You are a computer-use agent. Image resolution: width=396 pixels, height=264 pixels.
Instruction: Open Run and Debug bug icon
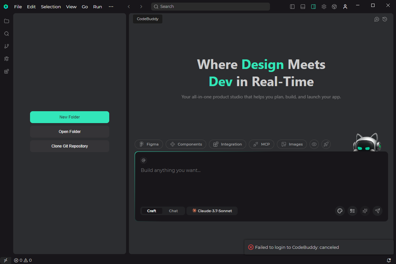click(x=6, y=59)
